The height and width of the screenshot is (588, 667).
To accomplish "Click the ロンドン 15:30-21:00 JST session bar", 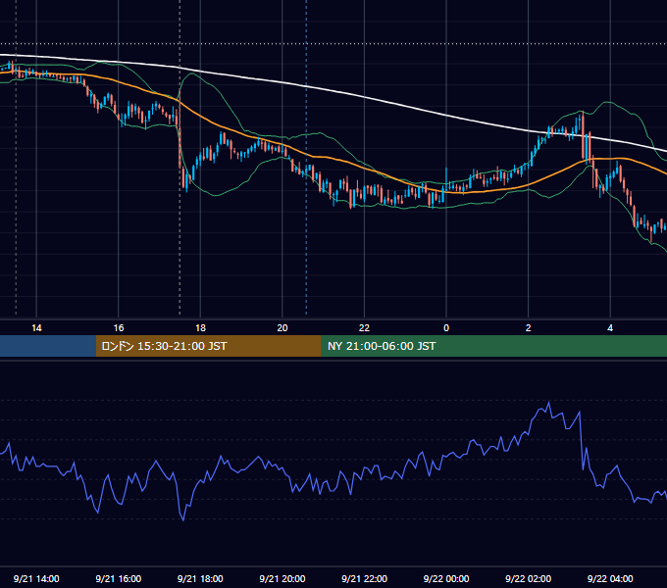I will (208, 346).
